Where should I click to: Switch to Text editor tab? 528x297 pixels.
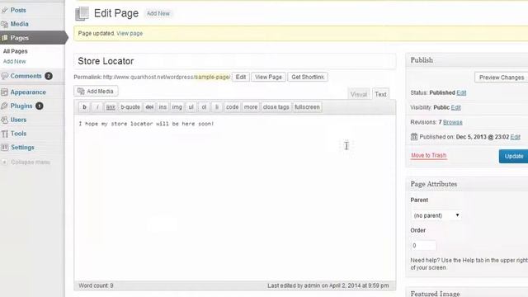(380, 94)
